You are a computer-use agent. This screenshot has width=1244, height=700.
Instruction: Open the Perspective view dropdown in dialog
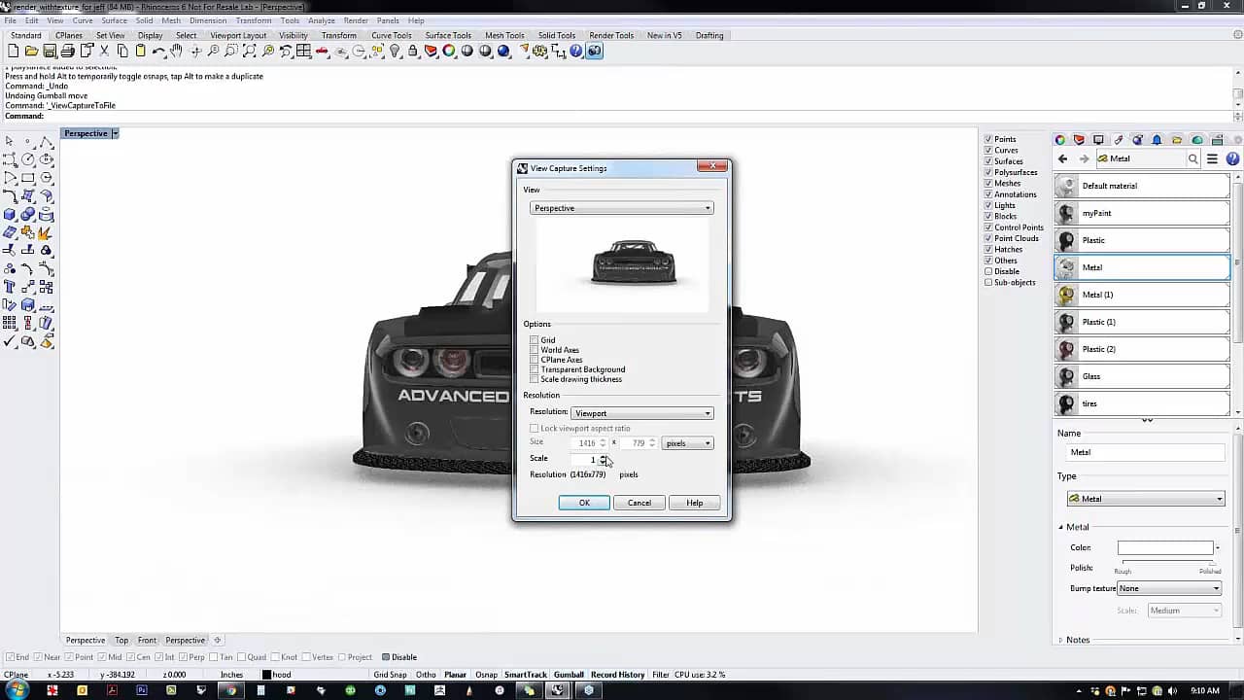tap(622, 208)
